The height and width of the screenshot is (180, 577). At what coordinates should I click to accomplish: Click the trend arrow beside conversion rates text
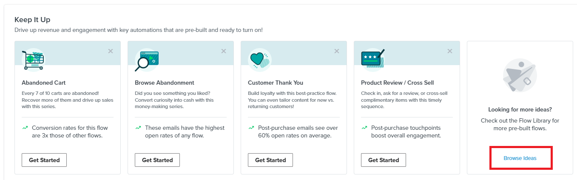25,128
